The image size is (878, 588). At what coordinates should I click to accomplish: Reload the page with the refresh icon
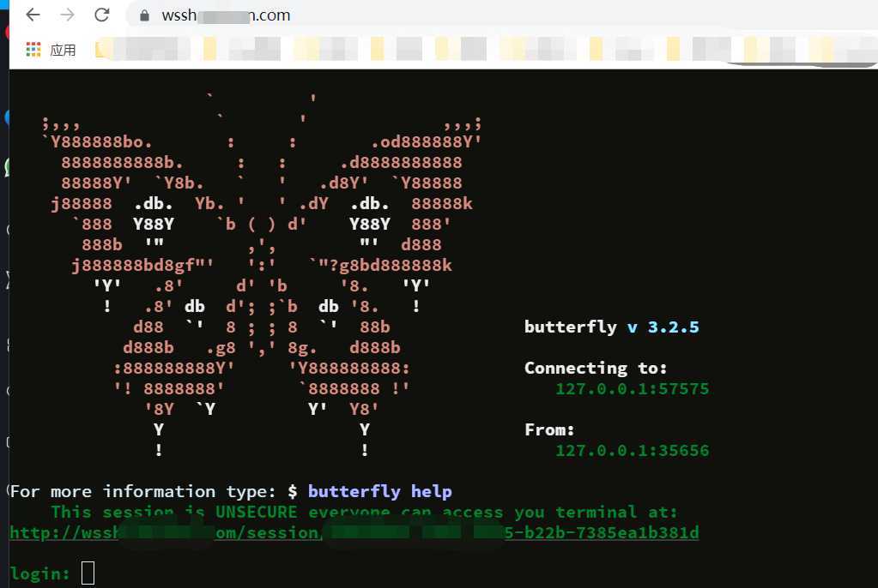click(x=102, y=15)
